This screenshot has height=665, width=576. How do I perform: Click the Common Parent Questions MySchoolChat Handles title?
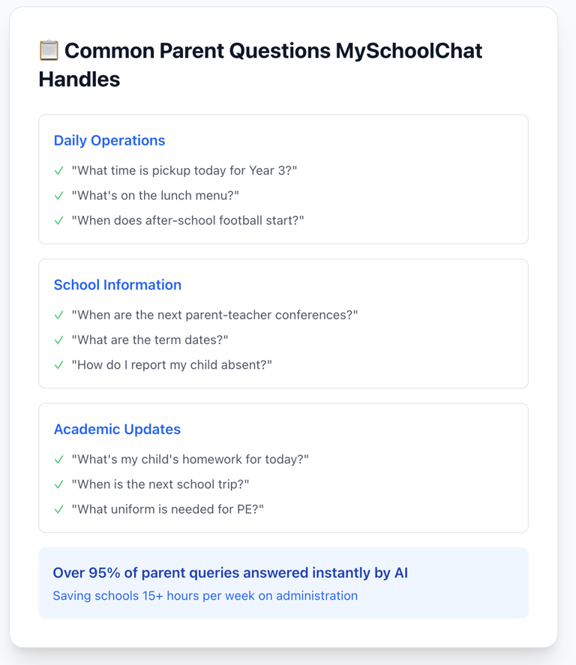260,65
